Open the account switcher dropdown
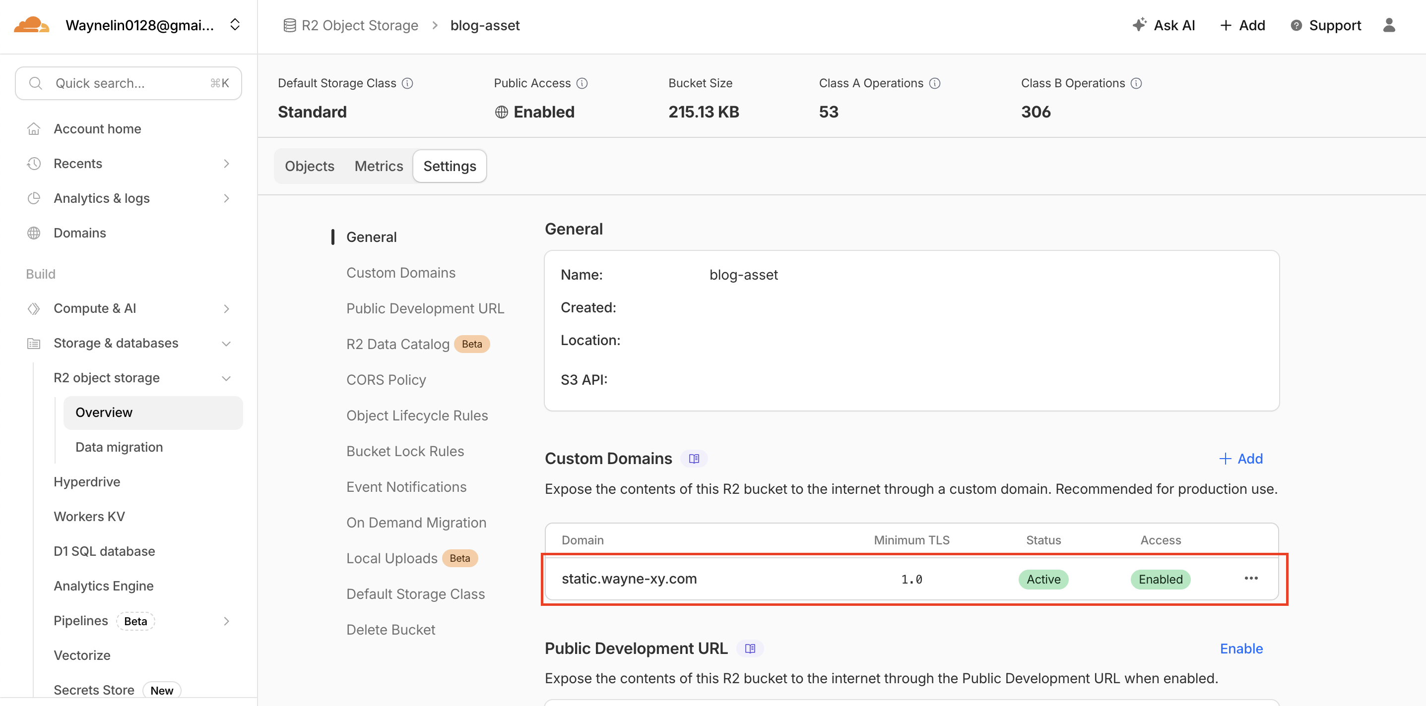Screen dimensions: 1426x706 coord(235,25)
